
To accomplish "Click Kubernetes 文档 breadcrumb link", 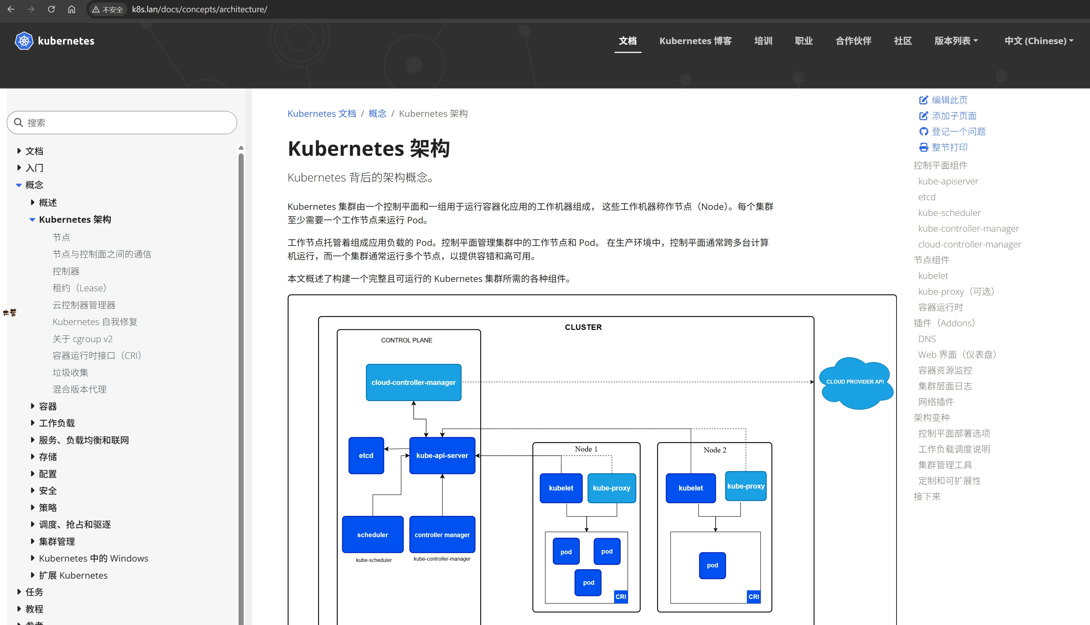I will 322,113.
